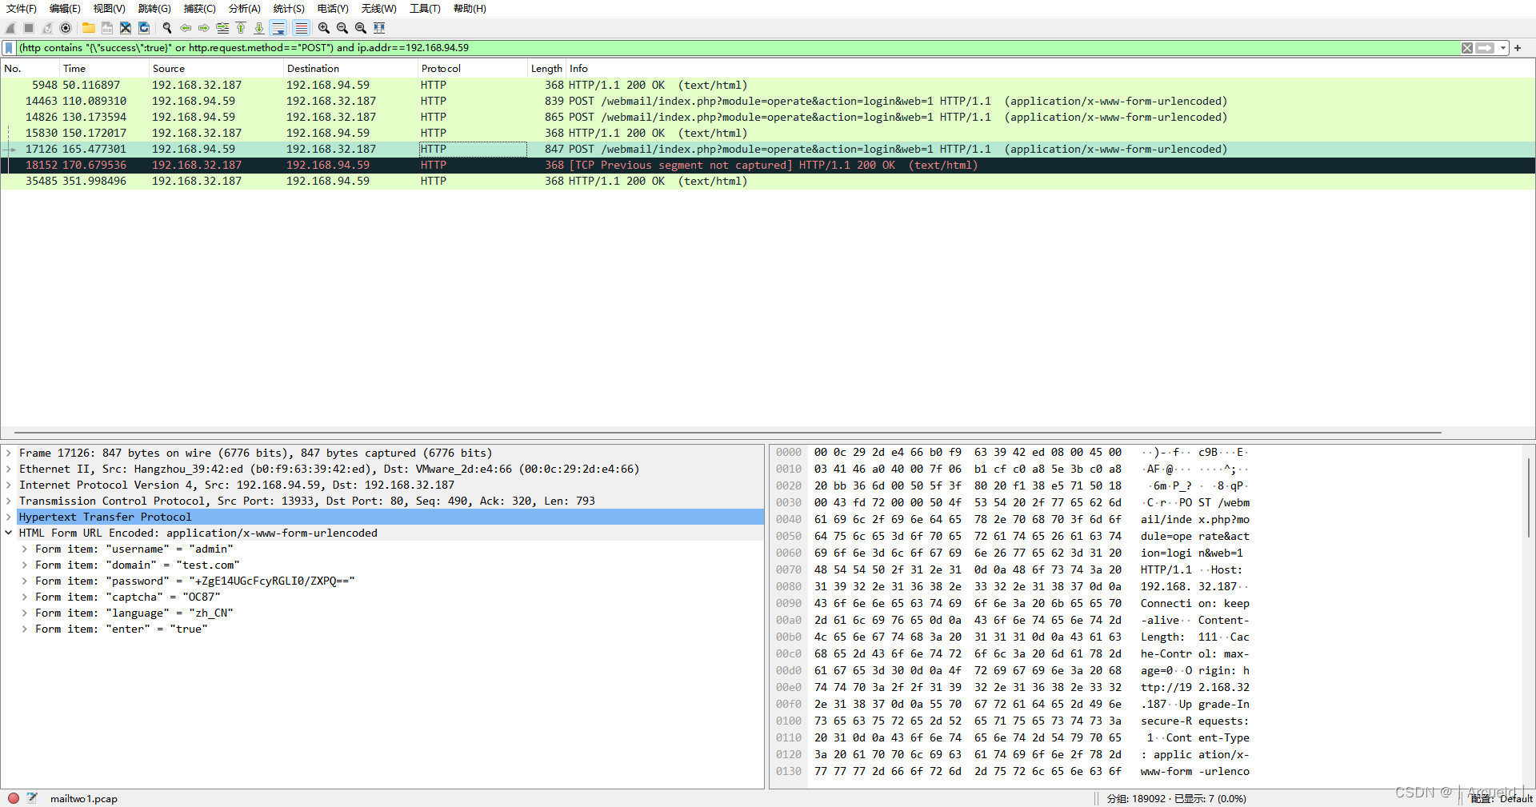Image resolution: width=1536 pixels, height=807 pixels.
Task: Select packet 35485 in the packet list
Action: click(768, 182)
